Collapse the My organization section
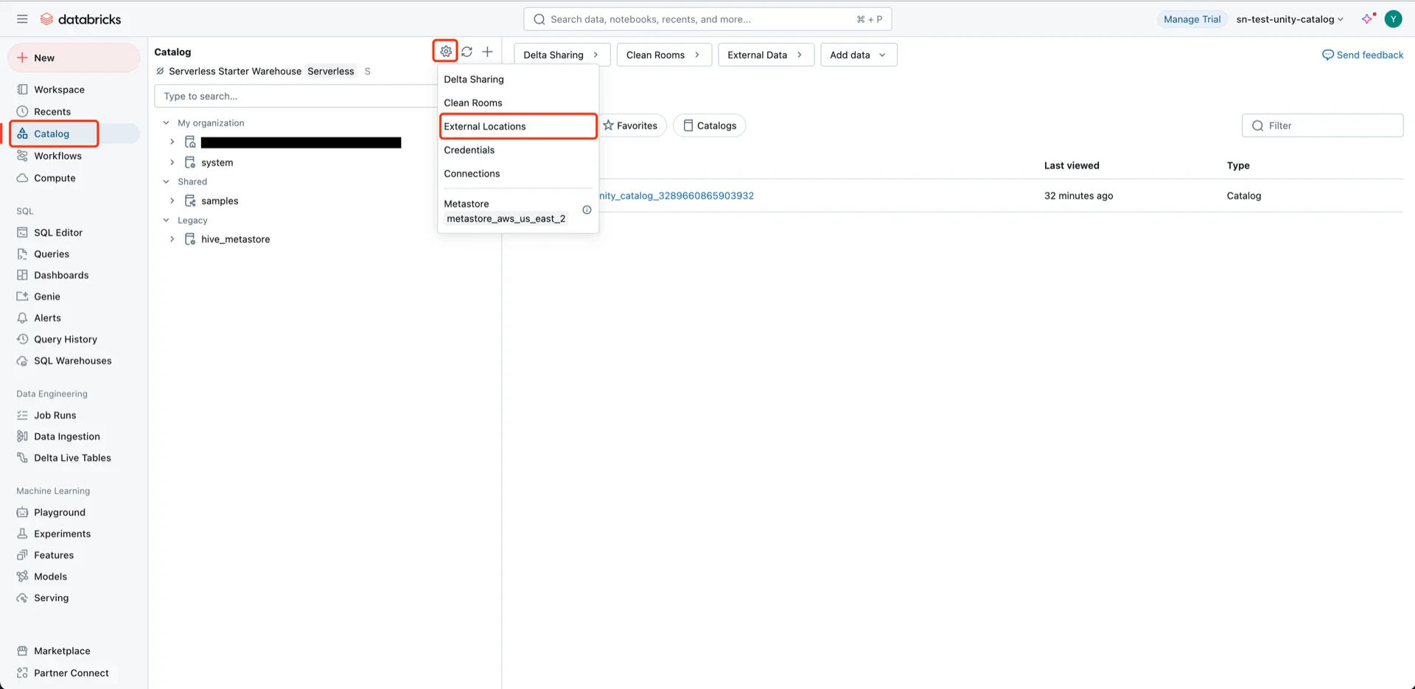This screenshot has width=1415, height=689. pos(166,123)
